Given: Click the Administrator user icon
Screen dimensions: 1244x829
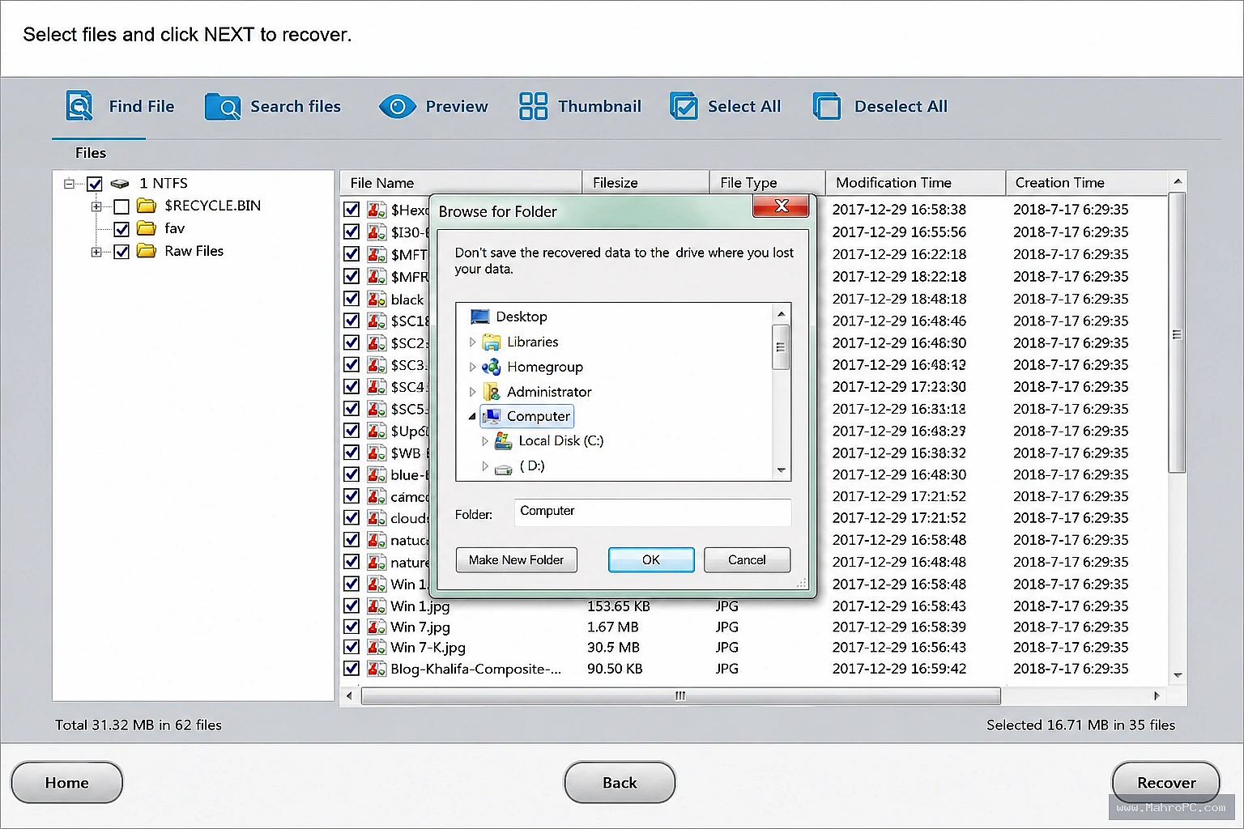Looking at the screenshot, I should click(x=492, y=392).
